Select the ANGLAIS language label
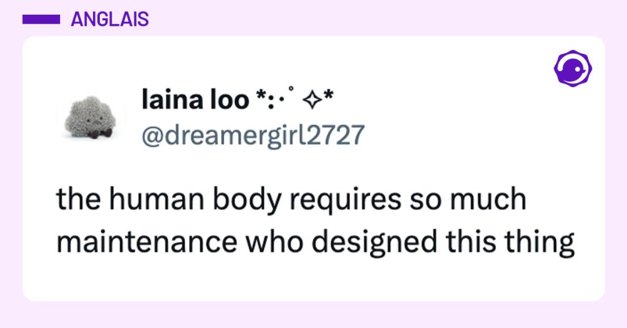This screenshot has width=627, height=328. [110, 20]
